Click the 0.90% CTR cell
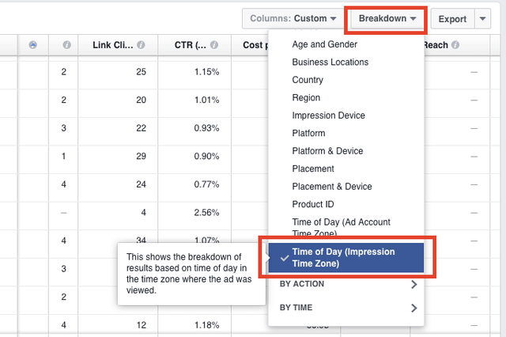Viewport: 506px width, 337px height. coord(206,156)
